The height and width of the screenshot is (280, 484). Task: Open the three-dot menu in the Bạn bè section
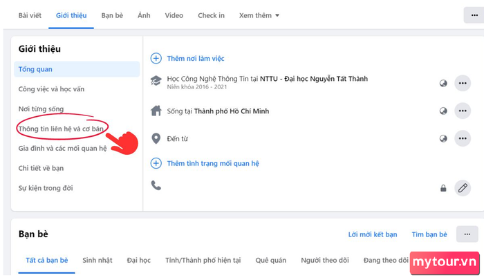coord(467,234)
